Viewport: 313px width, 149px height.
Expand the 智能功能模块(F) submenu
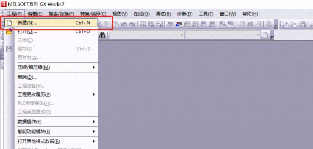click(x=51, y=131)
